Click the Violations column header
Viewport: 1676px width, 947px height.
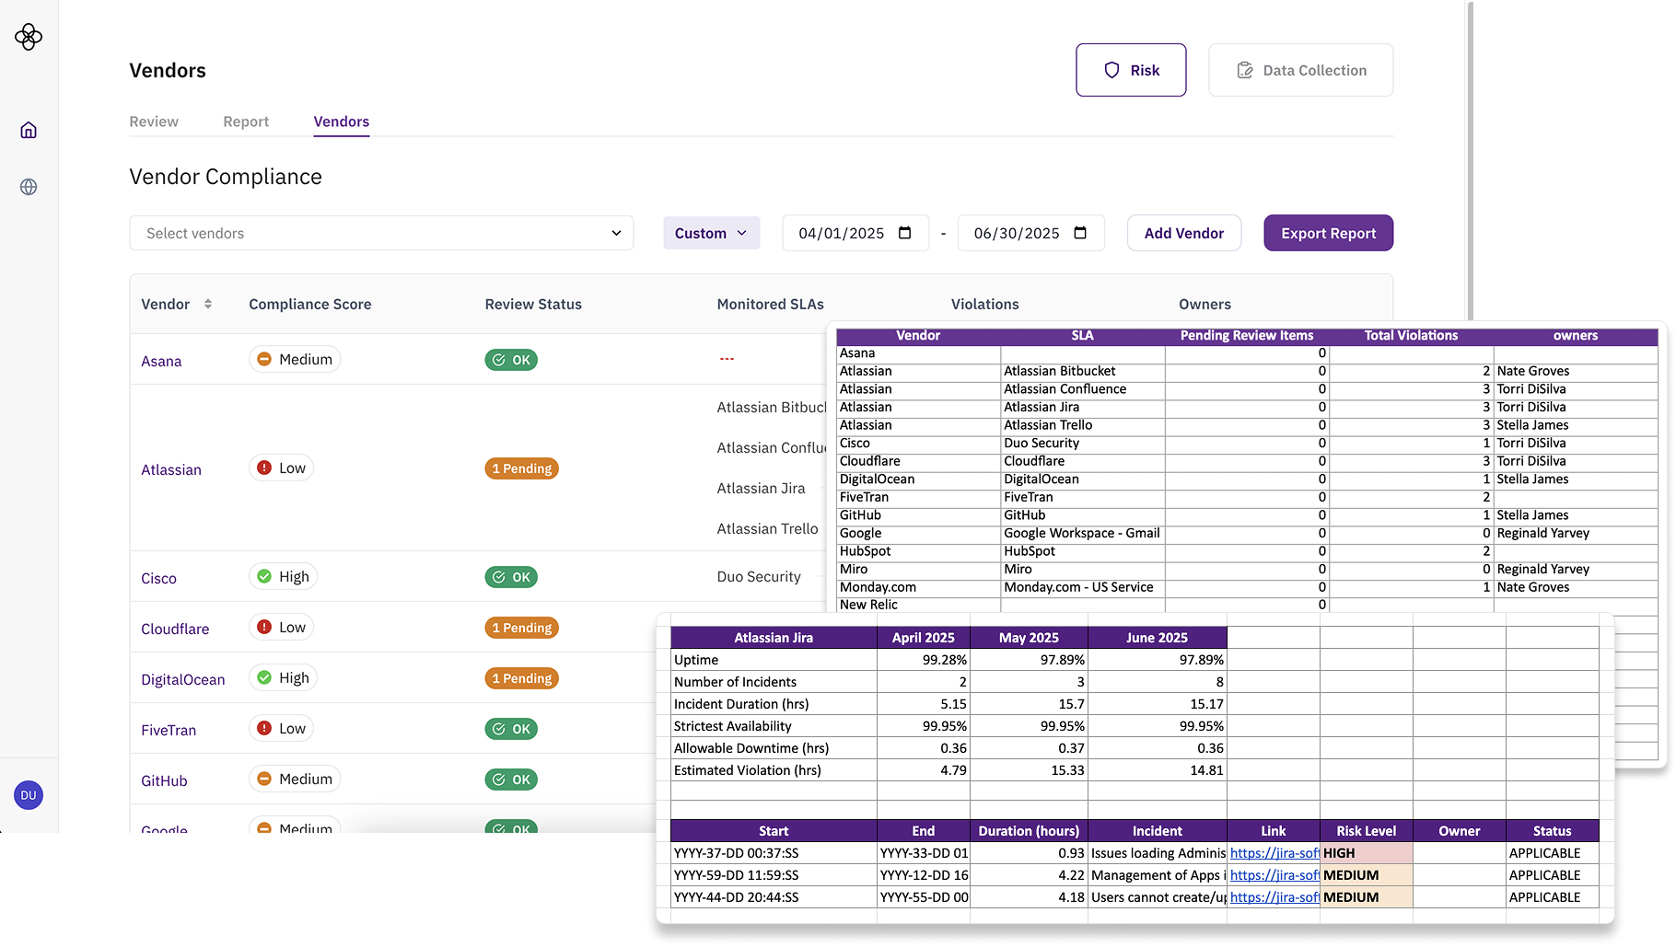(985, 304)
